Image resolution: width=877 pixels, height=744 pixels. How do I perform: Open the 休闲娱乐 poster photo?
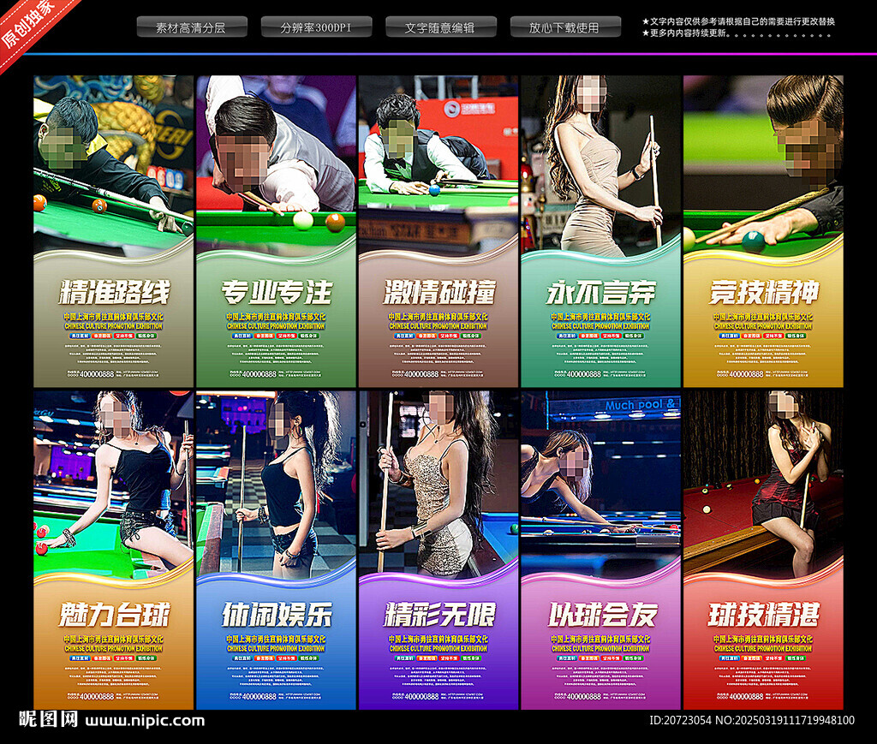point(276,484)
